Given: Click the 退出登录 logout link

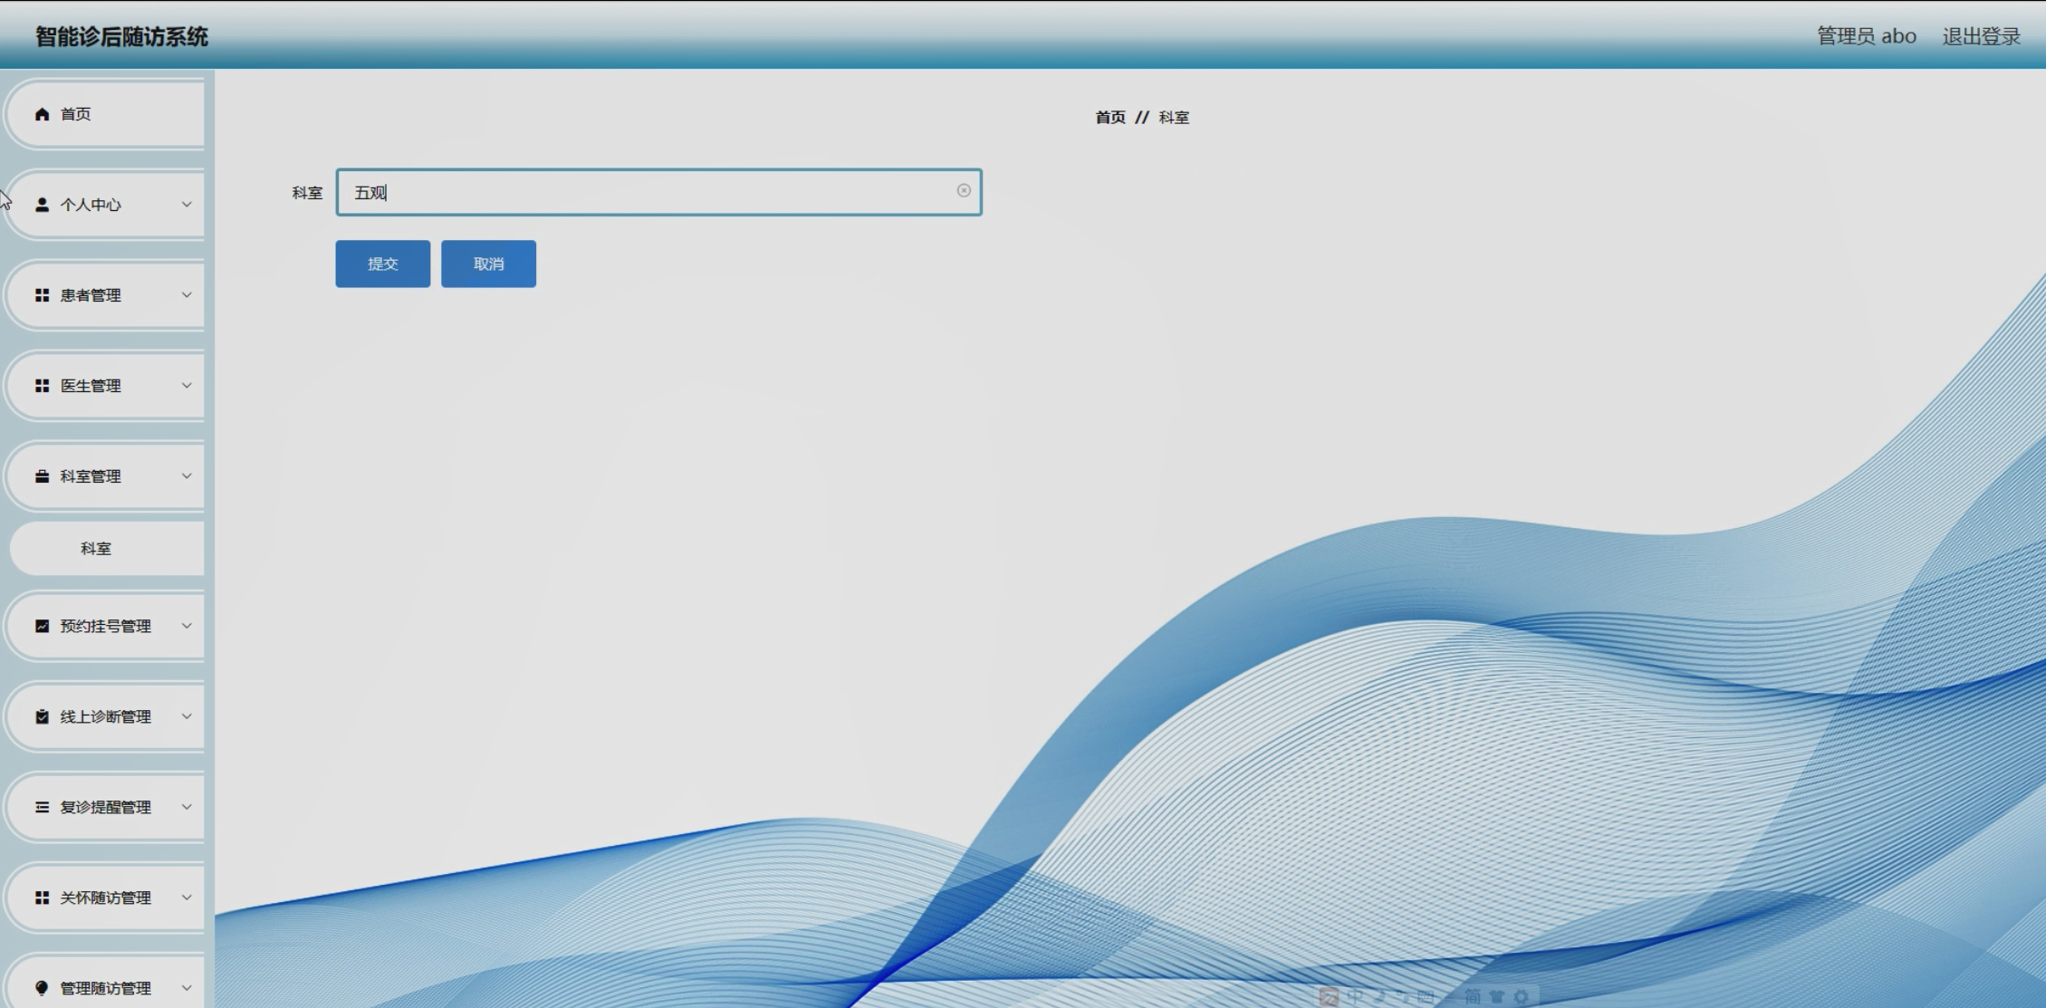Looking at the screenshot, I should pos(1981,36).
